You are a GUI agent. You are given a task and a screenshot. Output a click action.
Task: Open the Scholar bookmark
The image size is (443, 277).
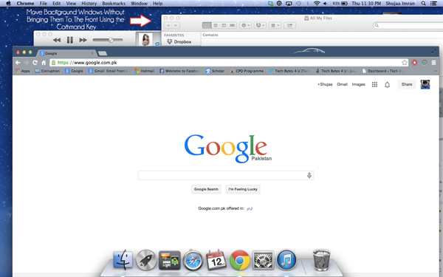coord(215,71)
